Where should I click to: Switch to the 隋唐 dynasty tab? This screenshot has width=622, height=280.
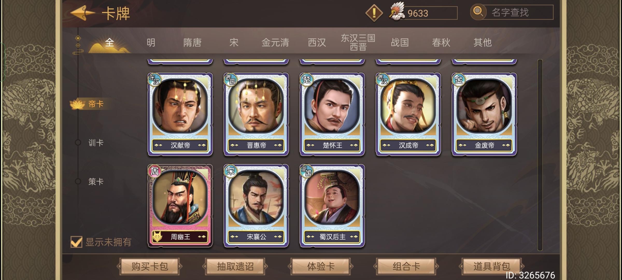[x=192, y=43]
